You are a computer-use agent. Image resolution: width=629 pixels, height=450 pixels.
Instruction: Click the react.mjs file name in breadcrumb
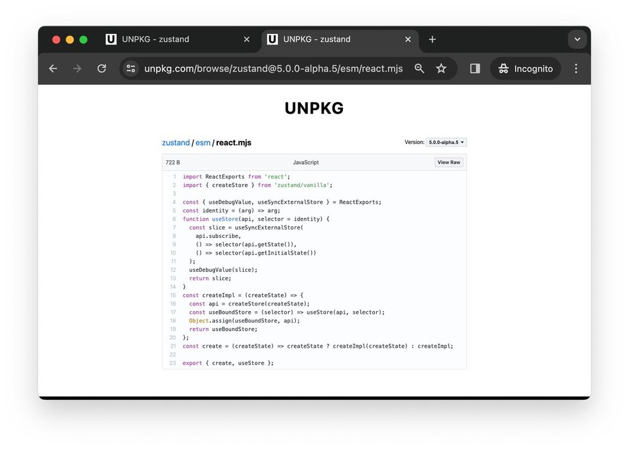coord(234,143)
